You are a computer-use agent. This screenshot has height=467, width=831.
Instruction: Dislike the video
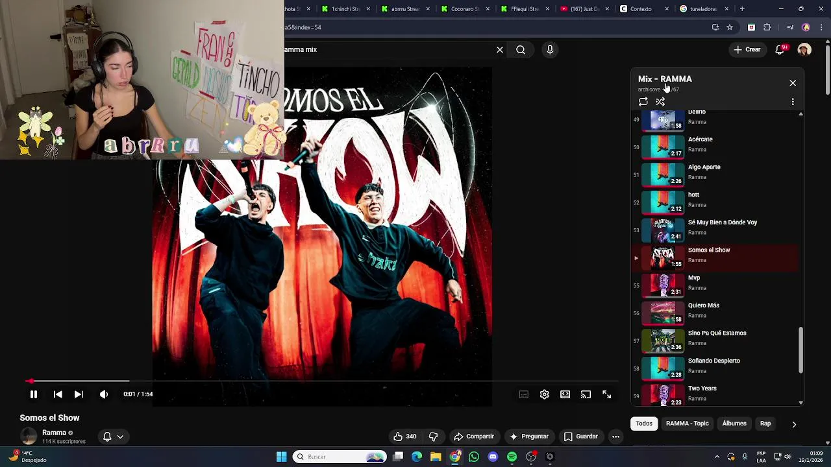click(x=434, y=437)
